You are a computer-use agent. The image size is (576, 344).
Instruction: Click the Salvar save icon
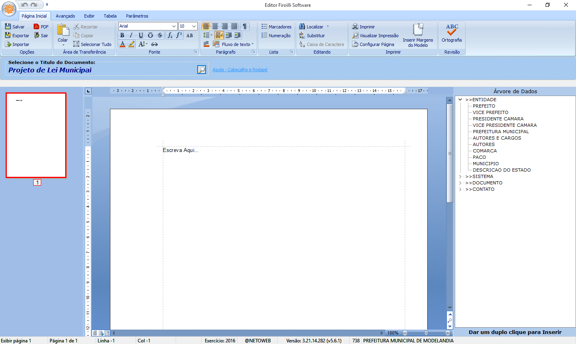[x=8, y=27]
